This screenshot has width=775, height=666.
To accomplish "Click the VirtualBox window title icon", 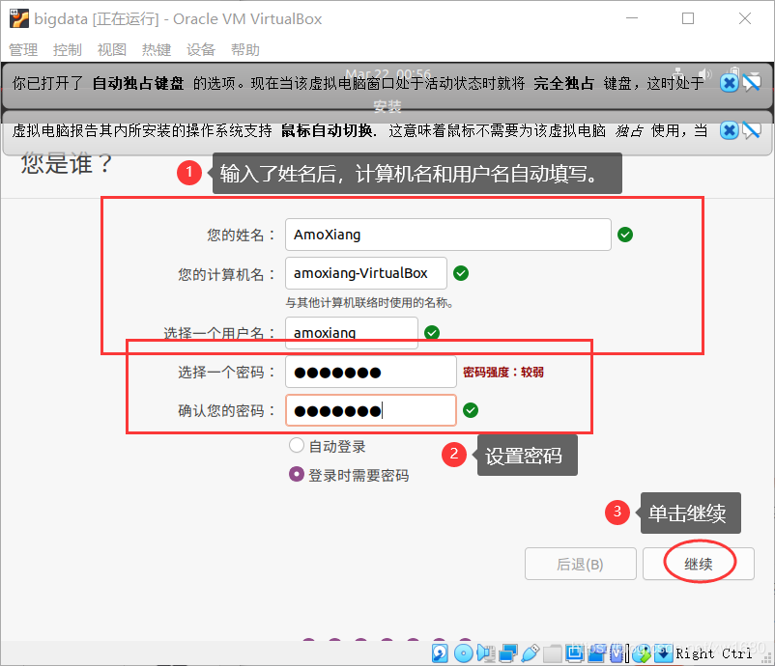I will coord(19,18).
